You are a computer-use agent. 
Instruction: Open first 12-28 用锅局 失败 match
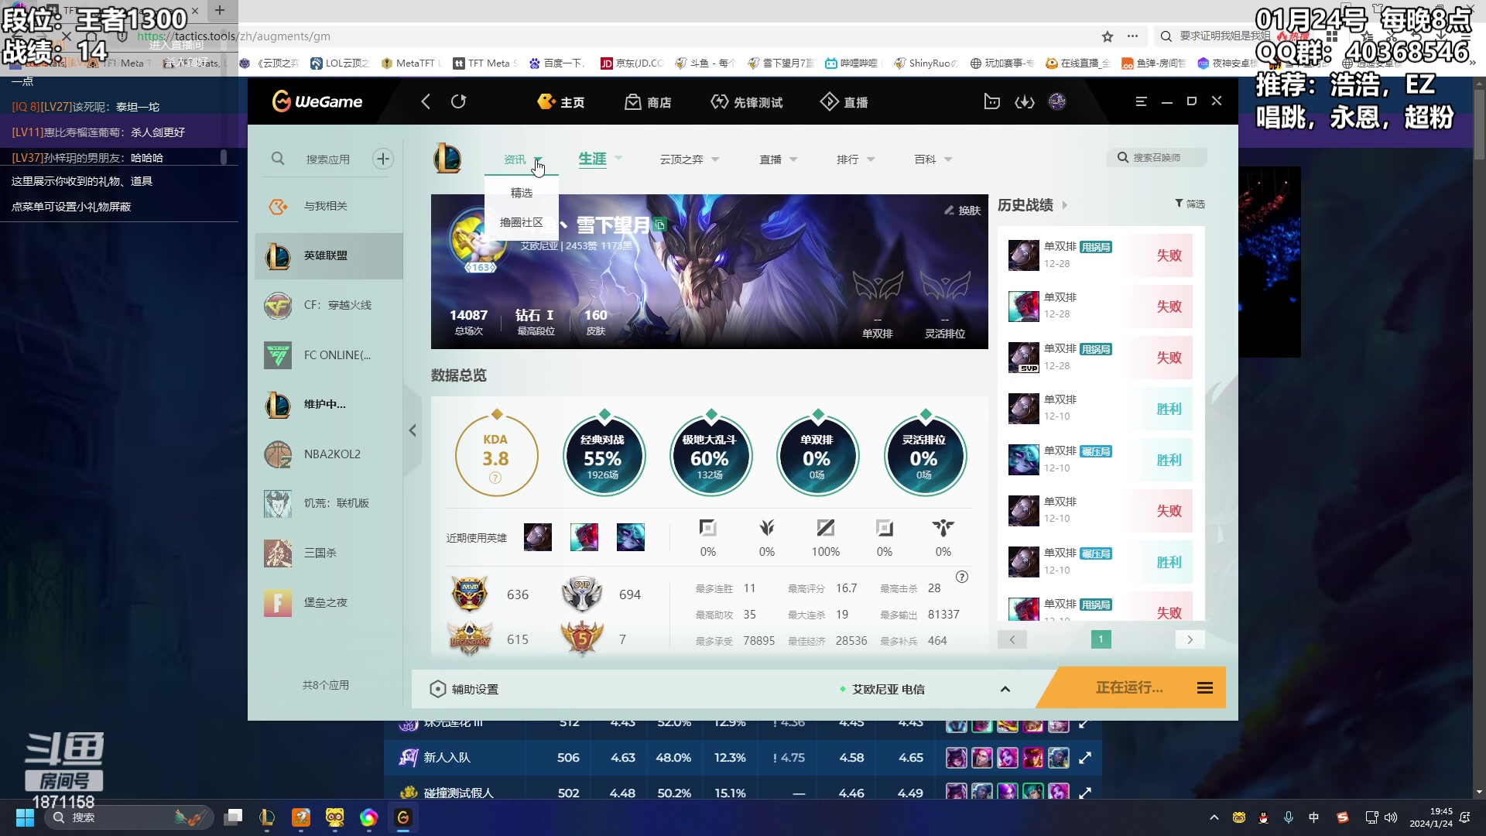point(1100,255)
